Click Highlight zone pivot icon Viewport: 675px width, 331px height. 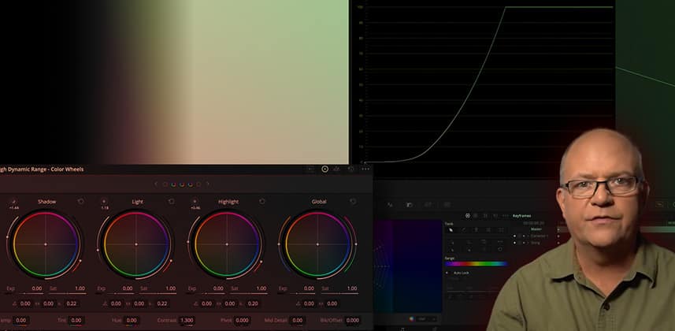(x=195, y=201)
